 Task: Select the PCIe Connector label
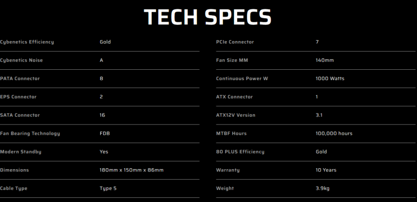coord(235,42)
